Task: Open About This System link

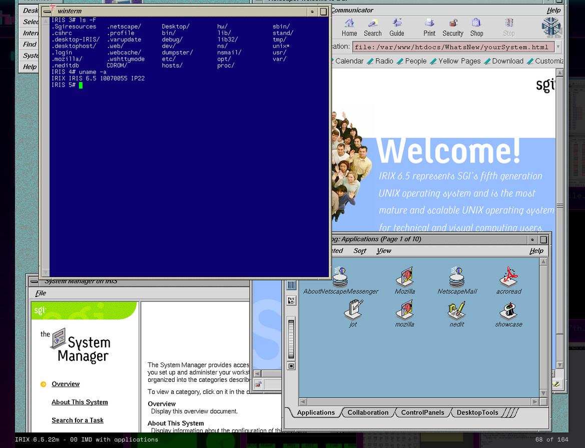Action: pyautogui.click(x=80, y=402)
